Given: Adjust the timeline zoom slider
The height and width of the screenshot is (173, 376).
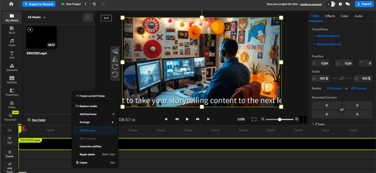Looking at the screenshot, I should pos(280,119).
